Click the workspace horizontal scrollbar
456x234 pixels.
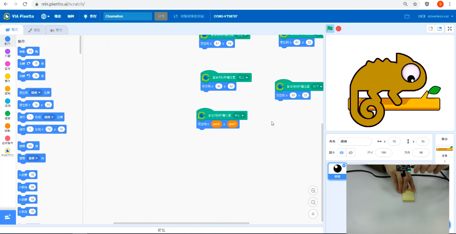[181, 223]
